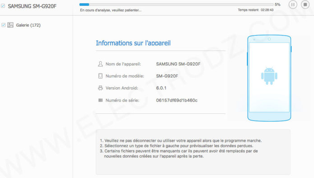The image size is (314, 178).
Task: Click the serial number barcode icon
Action: tap(100, 100)
